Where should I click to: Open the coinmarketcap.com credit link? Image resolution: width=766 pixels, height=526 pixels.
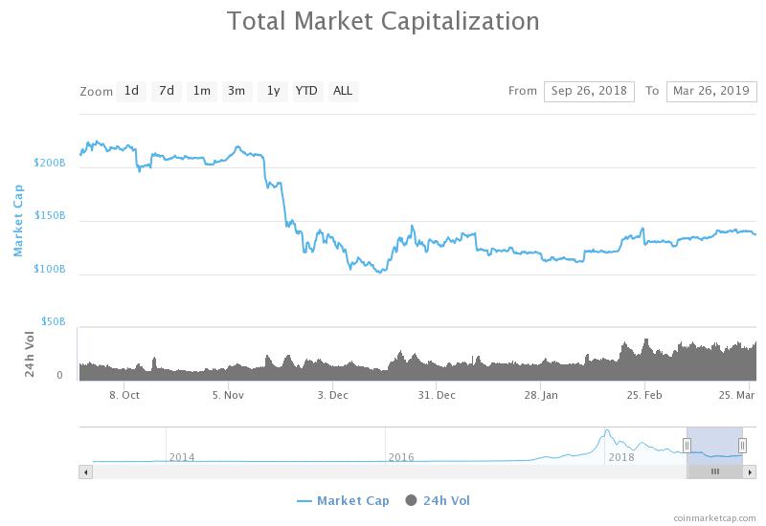tap(714, 518)
